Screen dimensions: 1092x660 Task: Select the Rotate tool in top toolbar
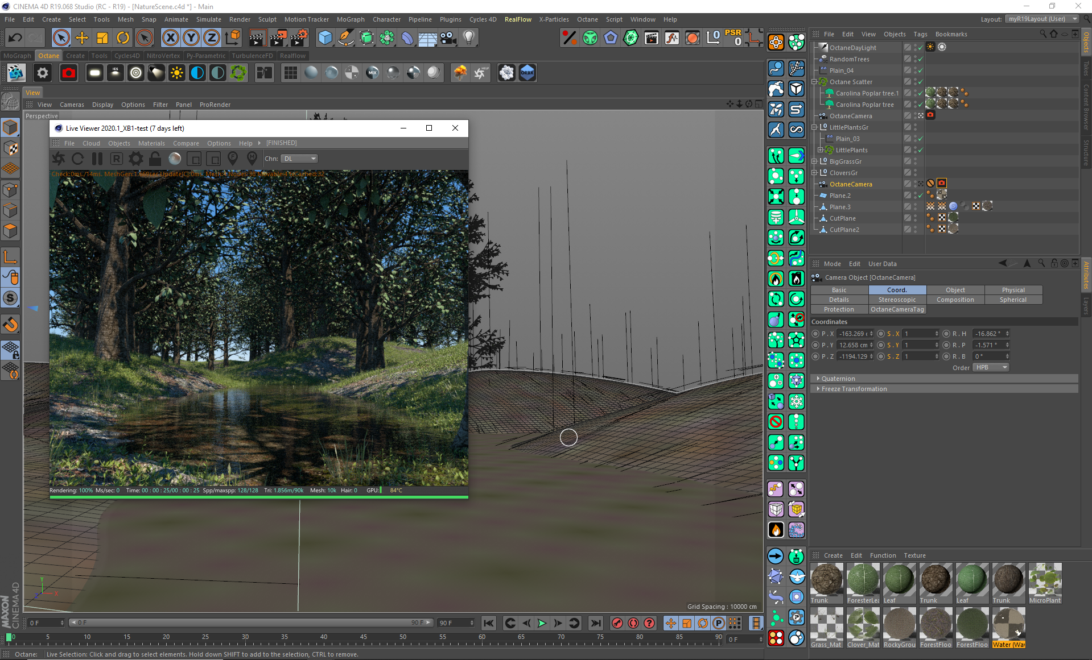click(x=123, y=38)
